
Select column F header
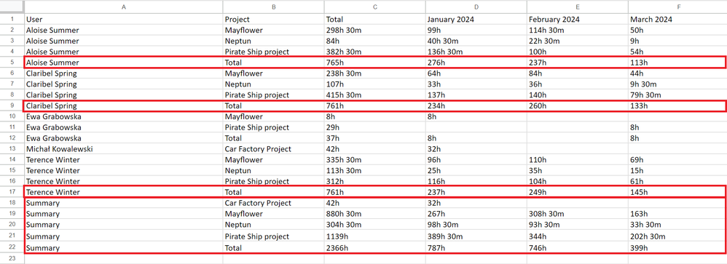click(x=677, y=7)
